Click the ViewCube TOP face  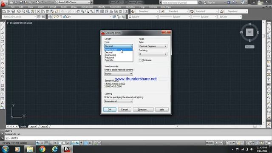(x=249, y=32)
